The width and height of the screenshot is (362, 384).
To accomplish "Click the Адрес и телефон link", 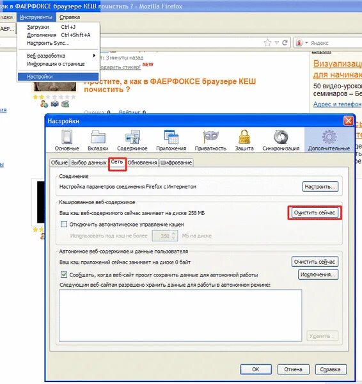I will 338,104.
